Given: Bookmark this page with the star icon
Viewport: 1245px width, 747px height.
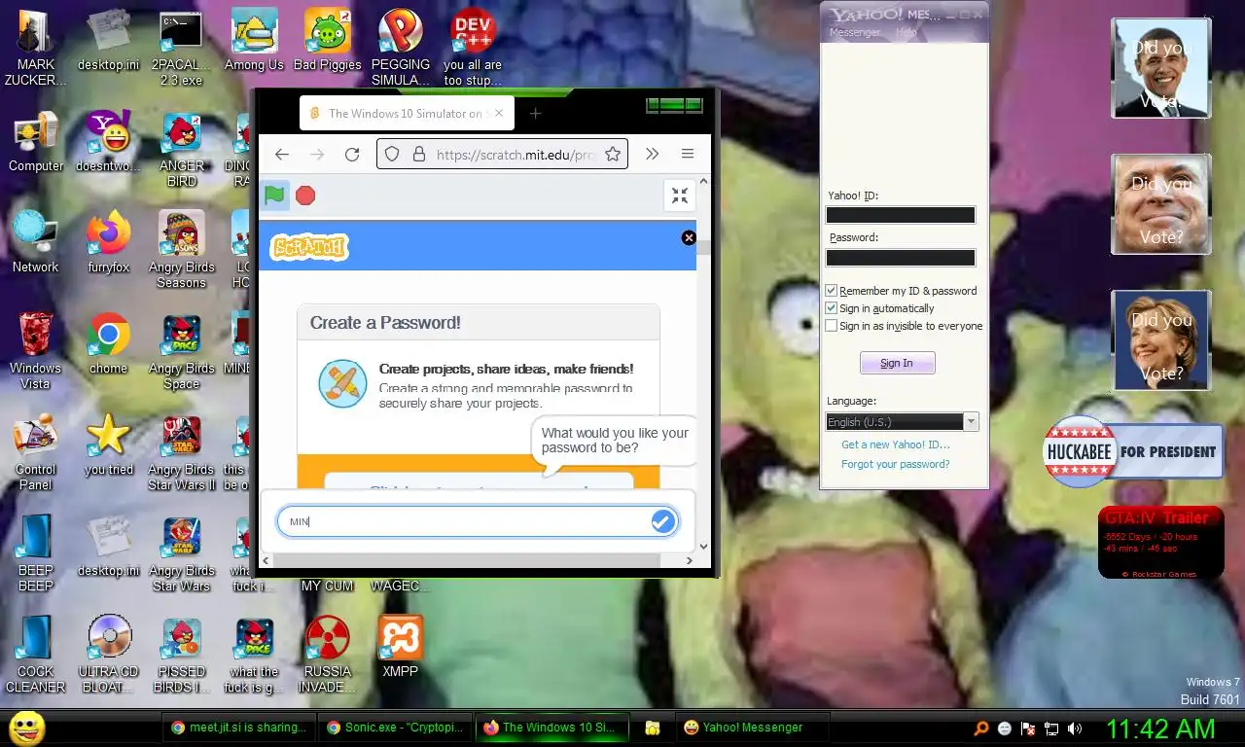Looking at the screenshot, I should [613, 154].
